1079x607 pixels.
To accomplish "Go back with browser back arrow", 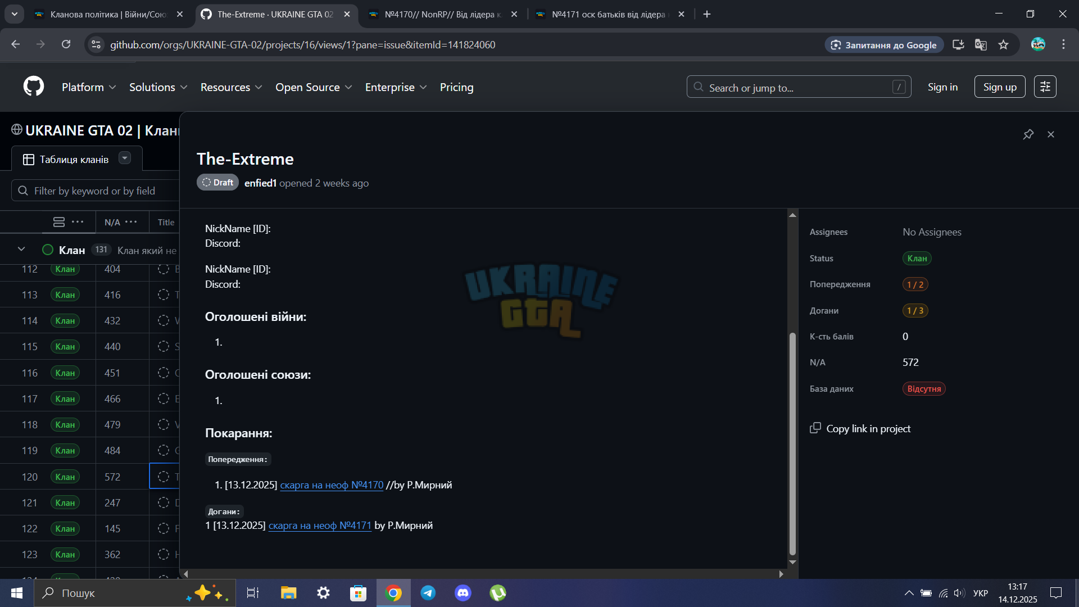I will click(16, 44).
